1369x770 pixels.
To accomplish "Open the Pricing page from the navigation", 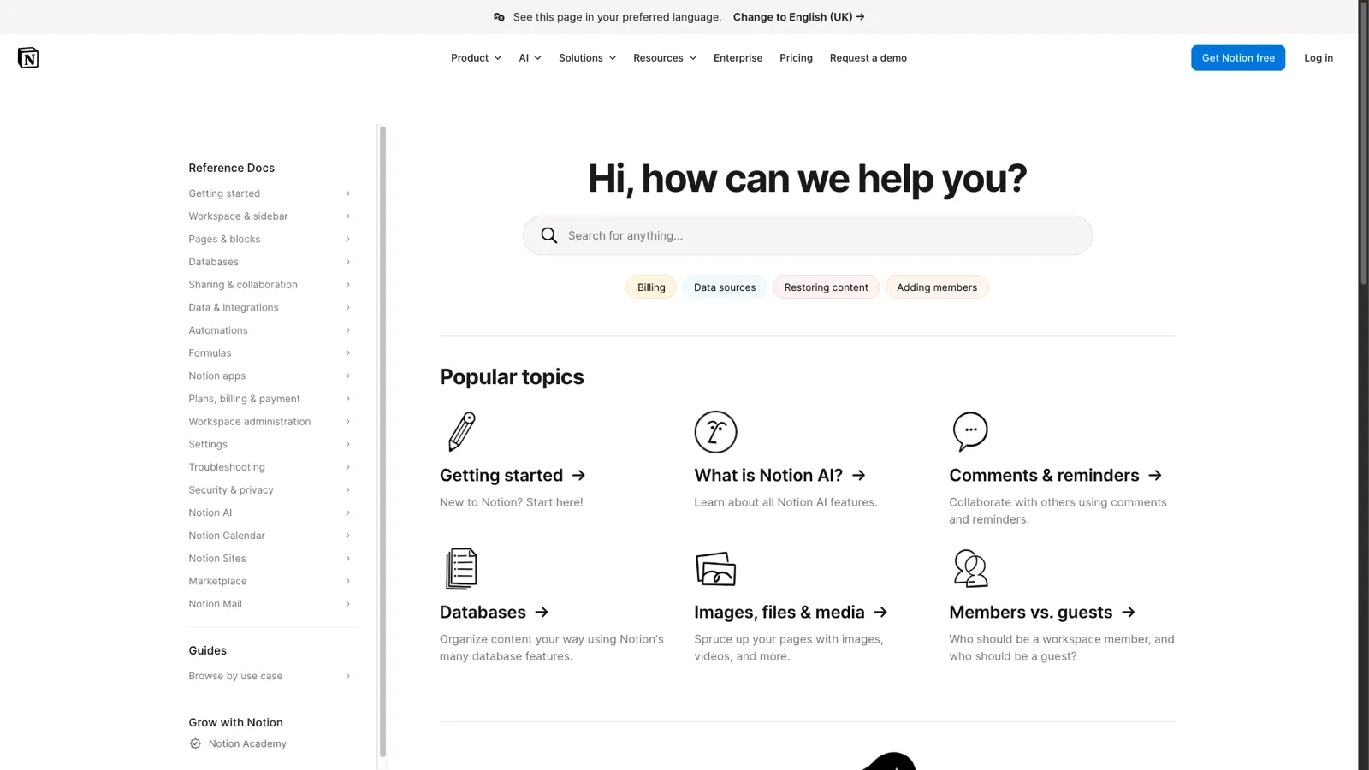I will pyautogui.click(x=796, y=57).
